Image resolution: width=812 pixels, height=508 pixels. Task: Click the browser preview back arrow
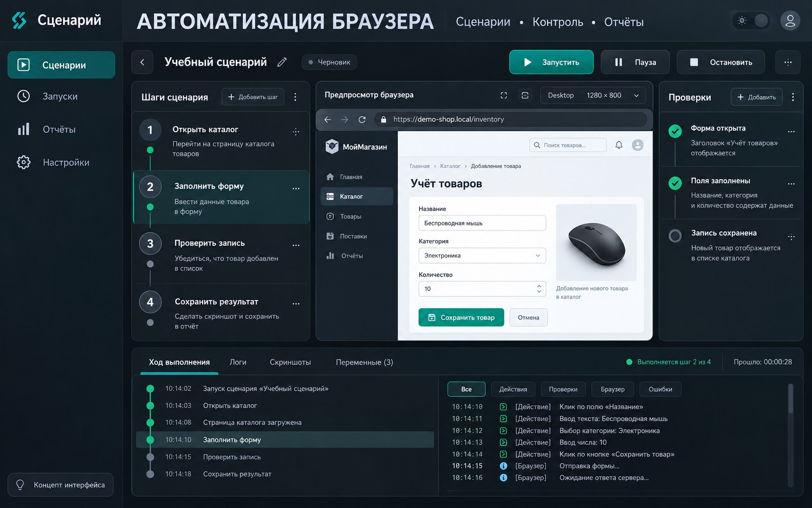(x=328, y=119)
